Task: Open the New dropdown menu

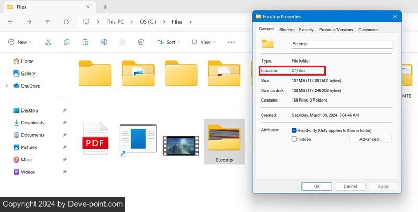Action: (x=20, y=42)
